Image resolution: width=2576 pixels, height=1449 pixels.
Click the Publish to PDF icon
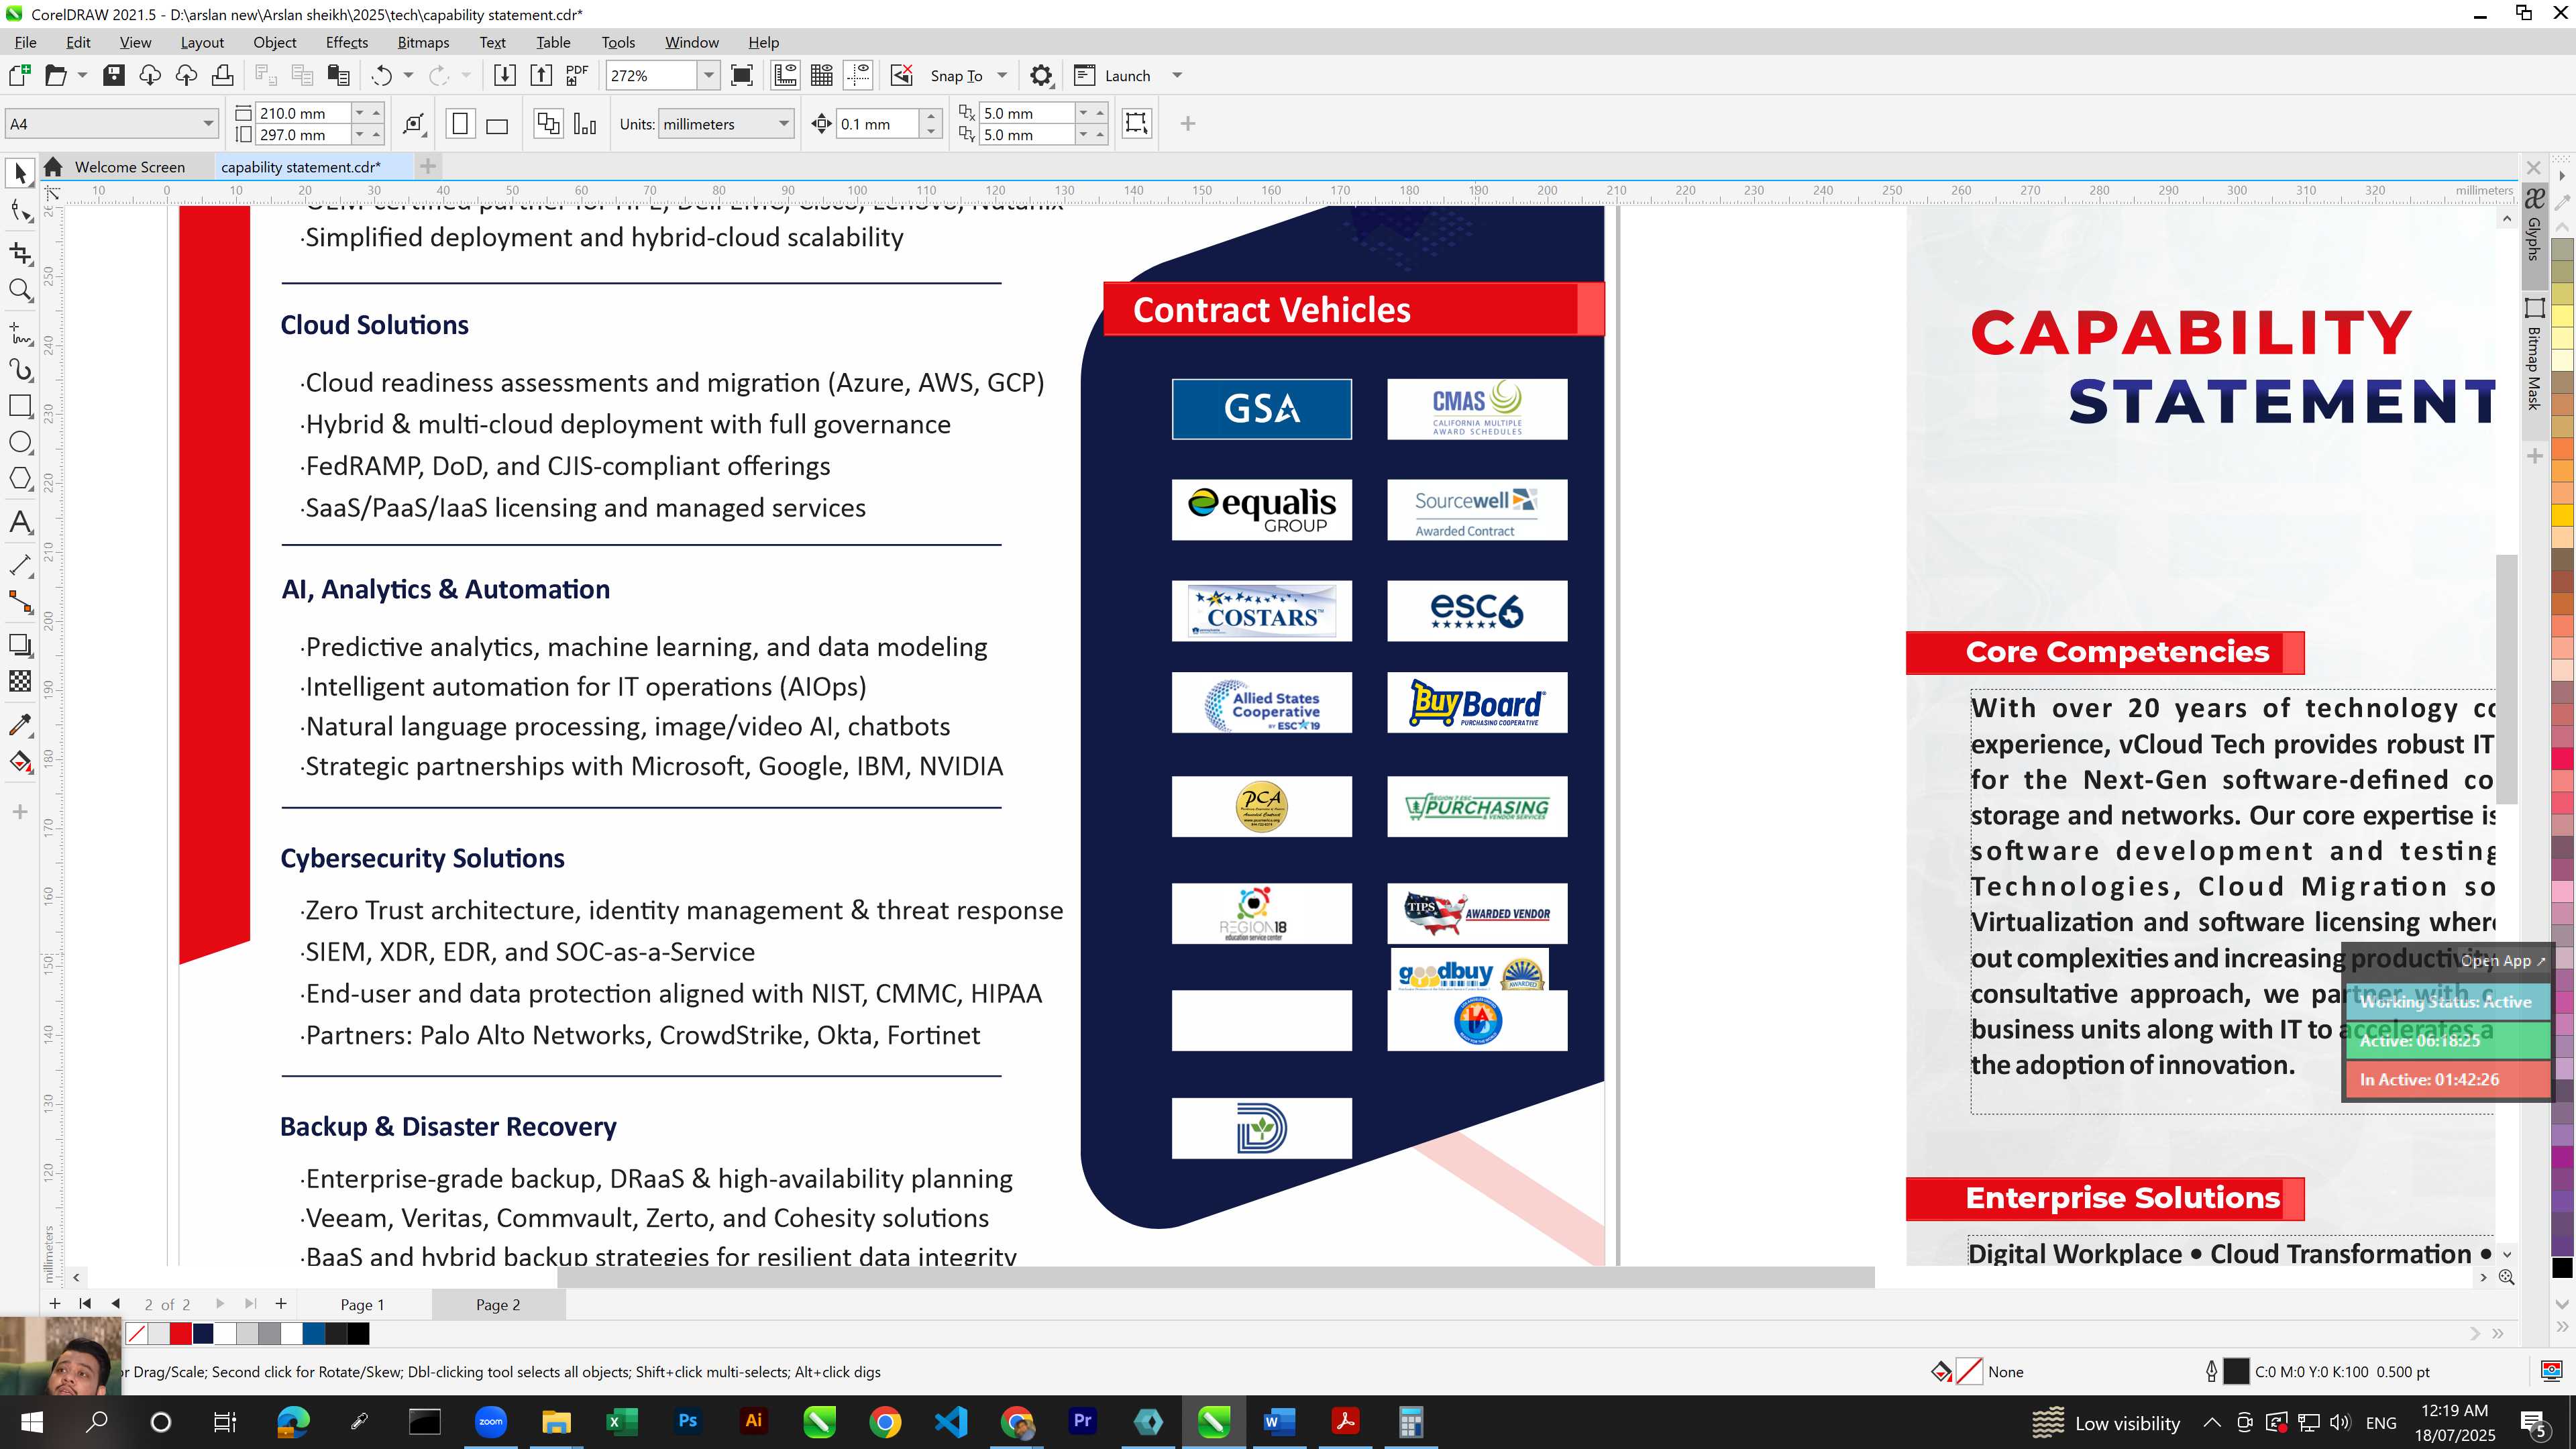[577, 75]
